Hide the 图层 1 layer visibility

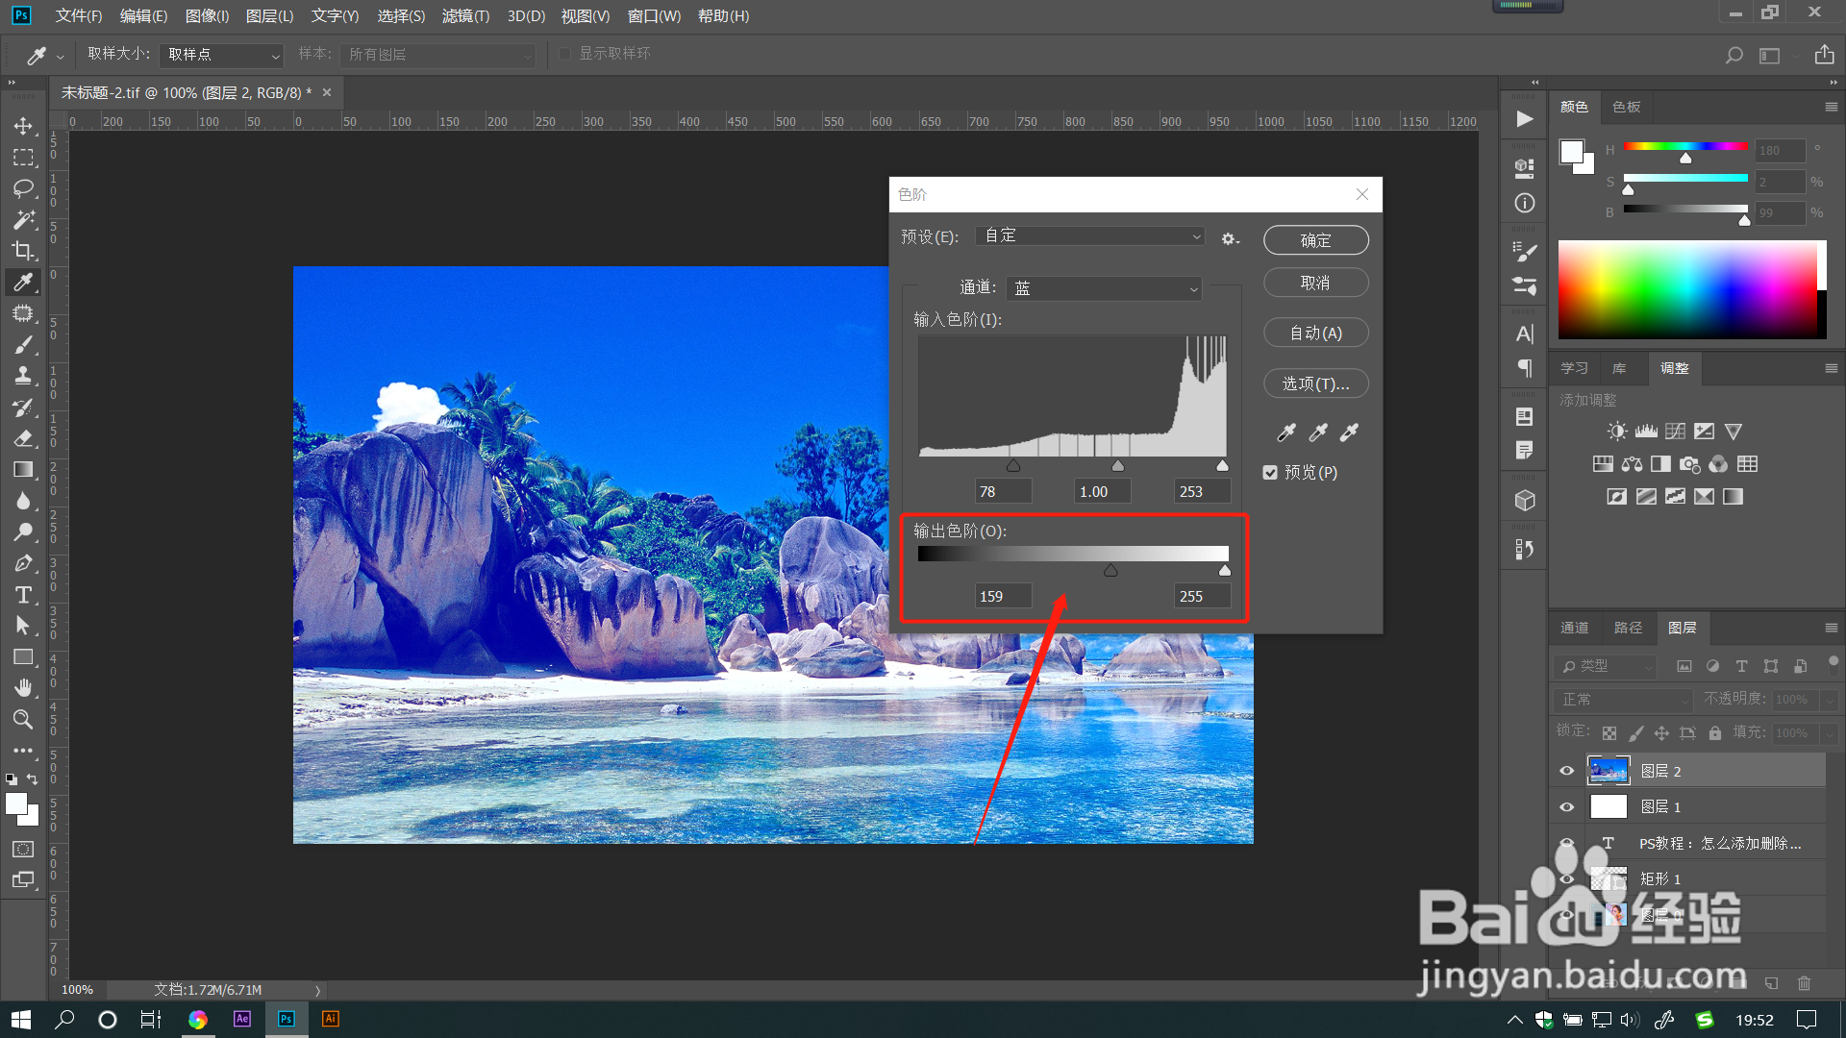pos(1566,807)
